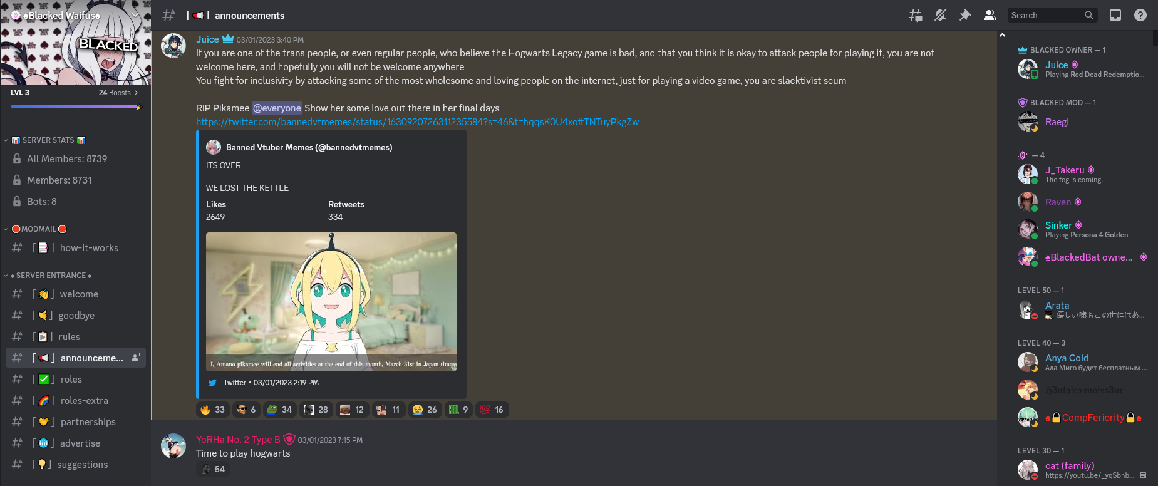Click the 24 Boosts button
This screenshot has width=1158, height=486.
(x=118, y=93)
